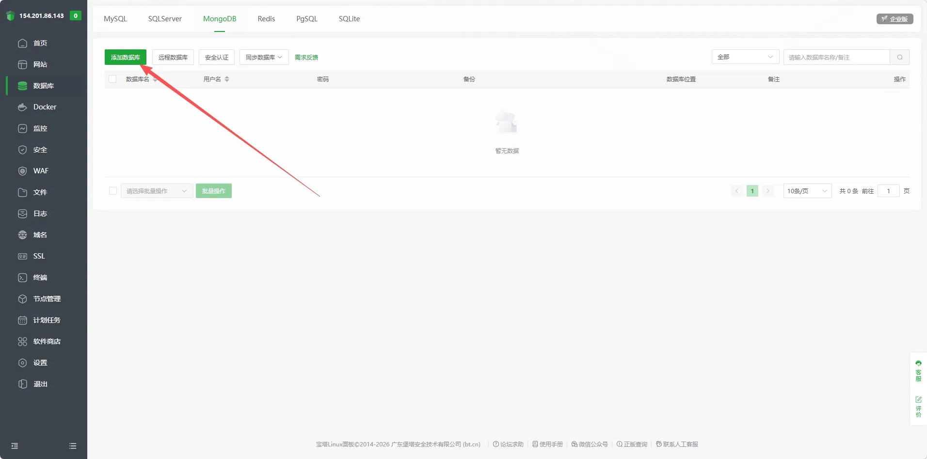Open the 软件商店 app store icon
927x459 pixels.
[22, 341]
